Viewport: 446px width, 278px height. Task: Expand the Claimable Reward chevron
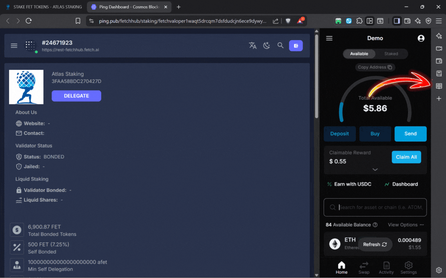[x=375, y=170]
